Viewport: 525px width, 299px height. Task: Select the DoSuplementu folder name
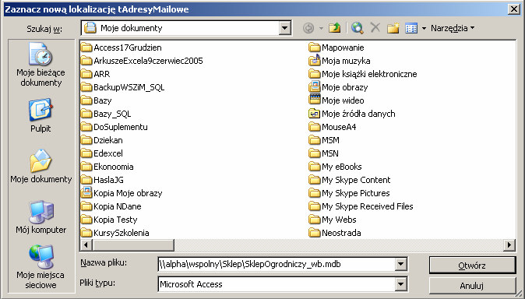[121, 127]
